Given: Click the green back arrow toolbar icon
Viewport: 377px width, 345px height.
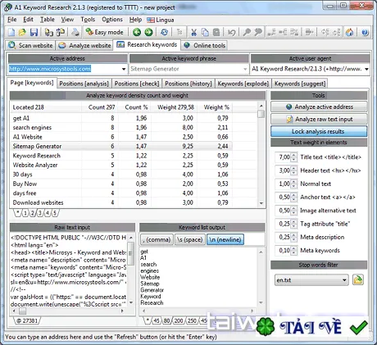Looking at the screenshot, I should pos(137,33).
